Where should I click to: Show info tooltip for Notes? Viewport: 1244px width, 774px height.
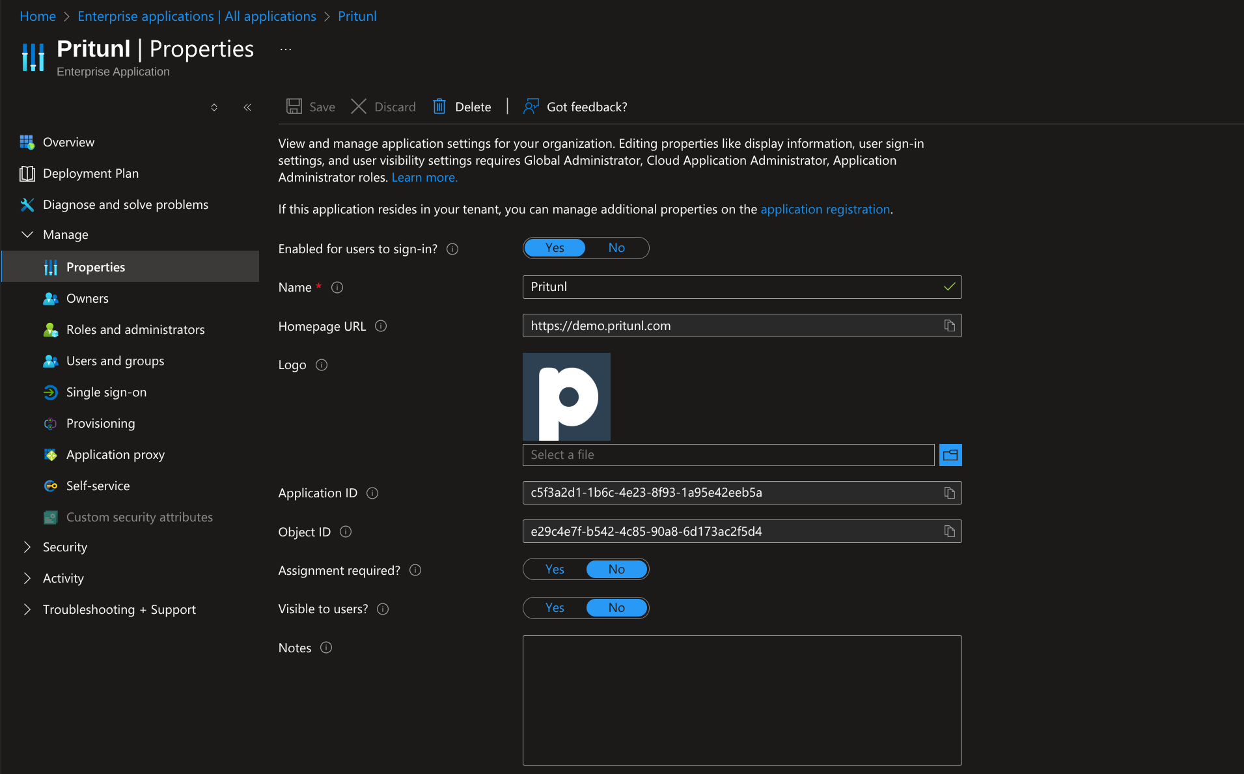(326, 647)
